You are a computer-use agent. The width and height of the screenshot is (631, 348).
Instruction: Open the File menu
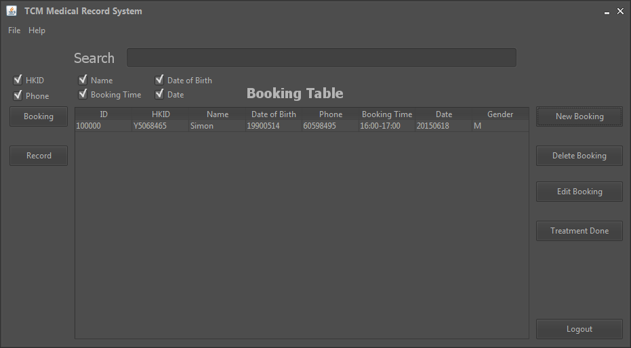point(14,30)
